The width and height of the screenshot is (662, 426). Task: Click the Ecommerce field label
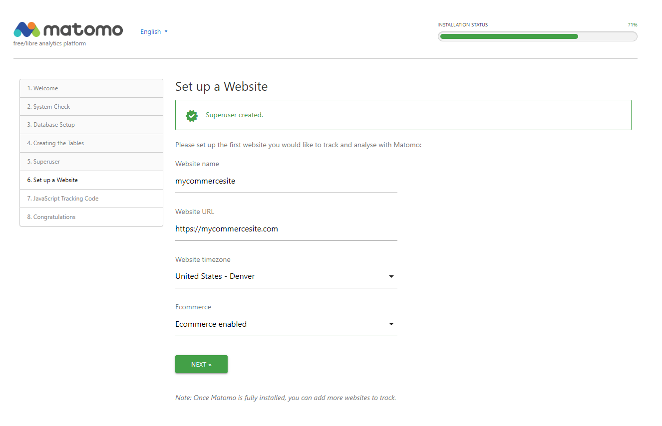coord(193,307)
